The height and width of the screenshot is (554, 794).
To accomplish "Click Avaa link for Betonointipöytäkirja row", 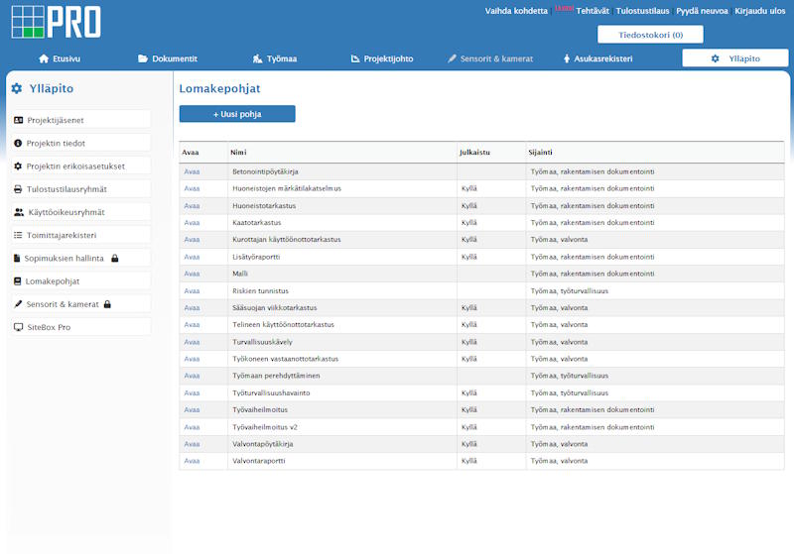I will (x=192, y=171).
